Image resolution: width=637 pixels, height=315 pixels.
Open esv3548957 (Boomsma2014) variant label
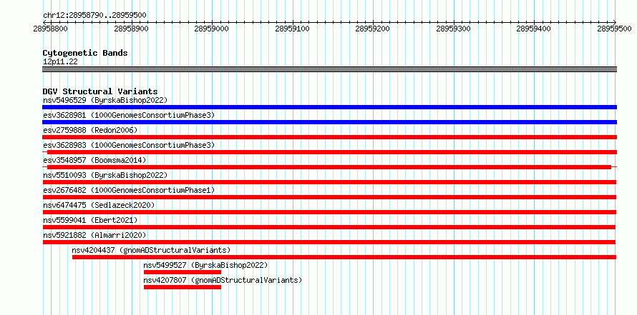coord(94,160)
